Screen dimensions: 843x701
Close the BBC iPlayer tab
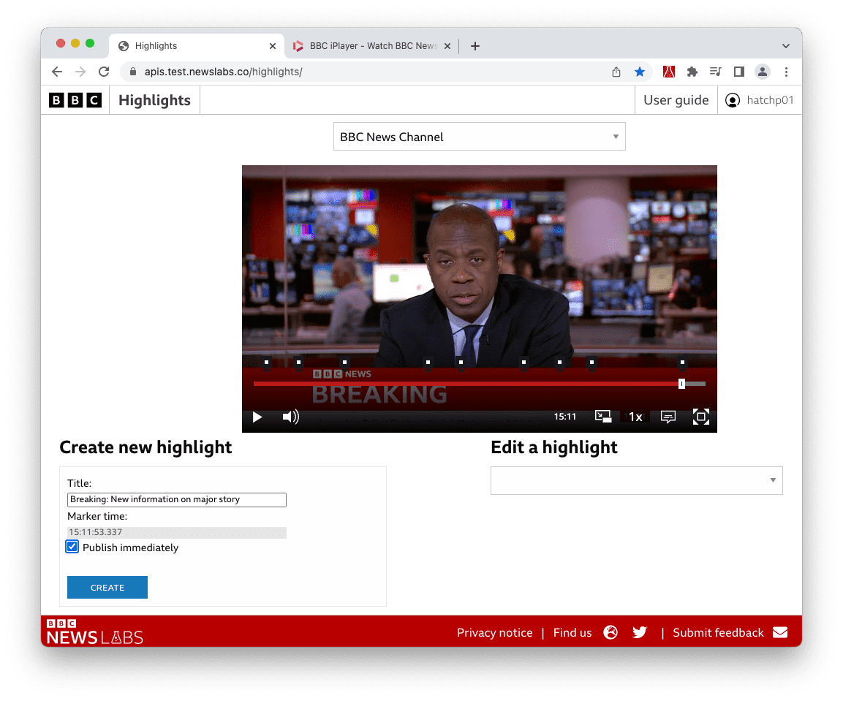click(x=447, y=46)
